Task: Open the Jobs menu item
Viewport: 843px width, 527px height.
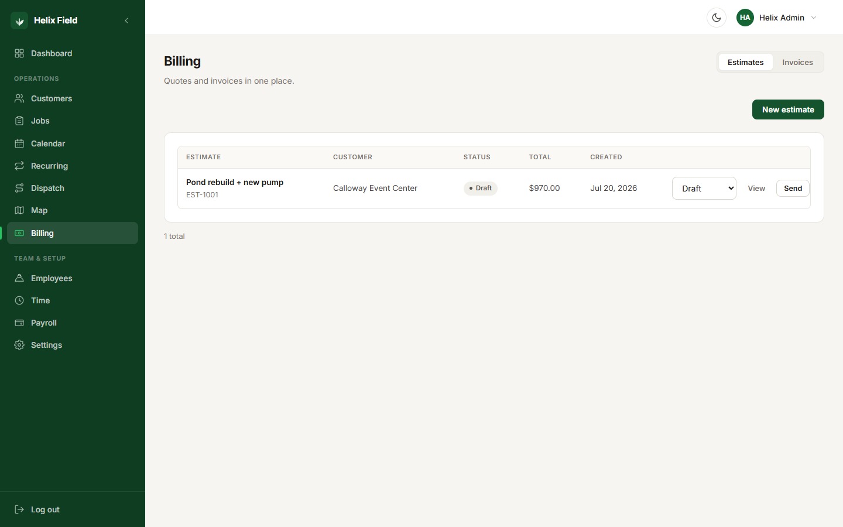Action: (73, 121)
